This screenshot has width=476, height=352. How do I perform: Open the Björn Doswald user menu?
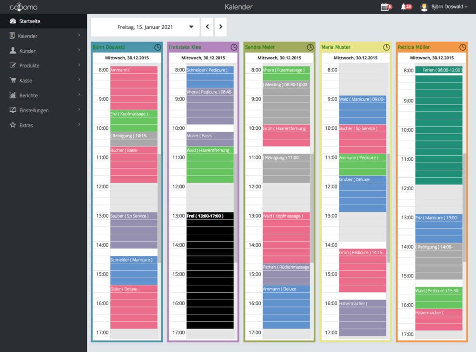coord(444,7)
